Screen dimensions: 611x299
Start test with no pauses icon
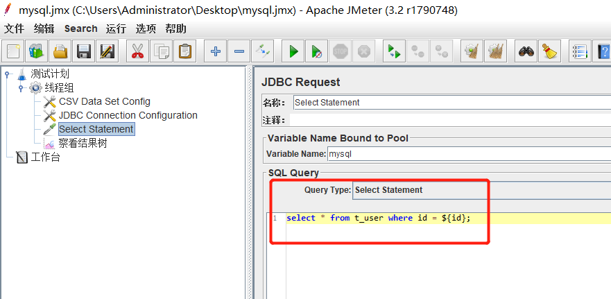coord(316,51)
